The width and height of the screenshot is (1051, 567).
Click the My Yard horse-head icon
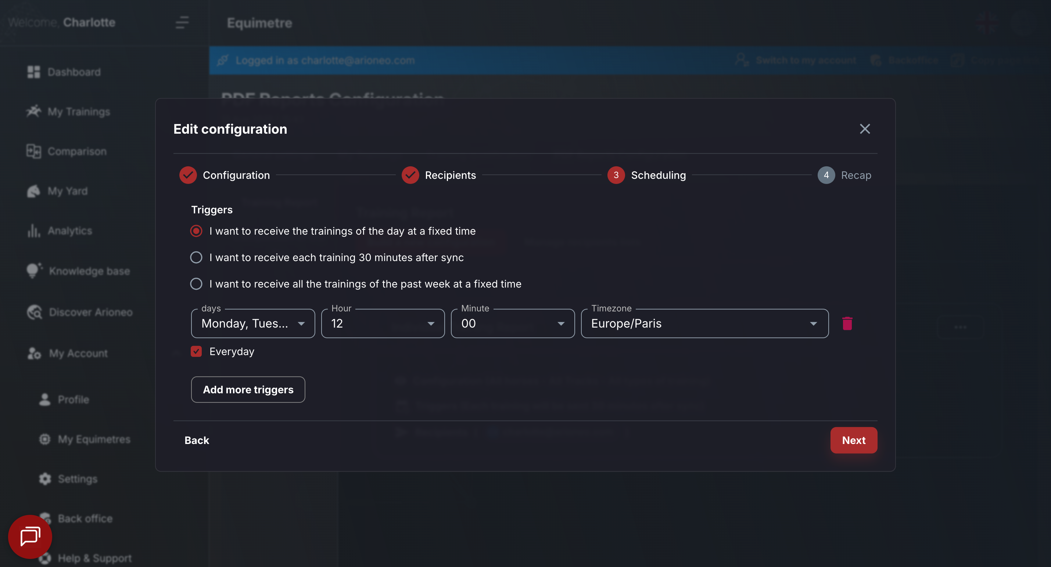point(33,191)
